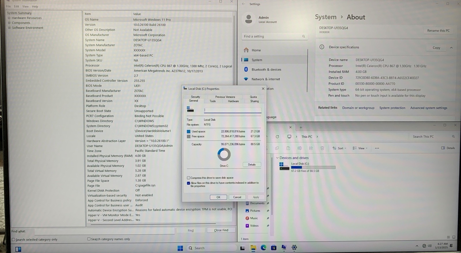This screenshot has height=253, width=461.
Task: Focus the Find a setting search box
Action: (275, 36)
